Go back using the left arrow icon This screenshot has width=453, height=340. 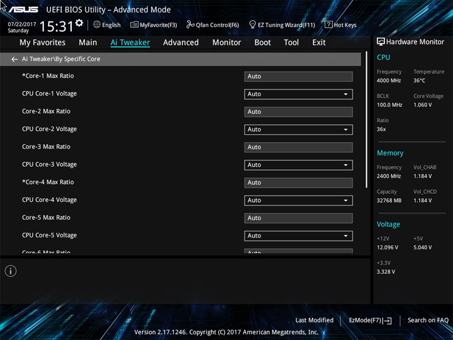click(14, 59)
